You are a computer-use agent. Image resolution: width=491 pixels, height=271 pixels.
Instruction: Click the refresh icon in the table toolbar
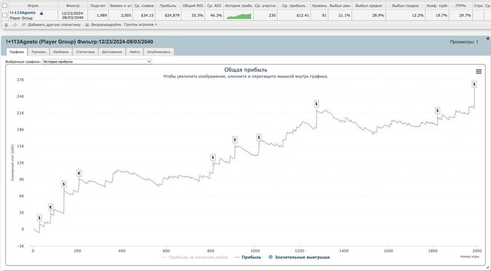(15, 25)
